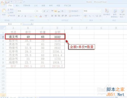Increase indent in alignment group

point(66,16)
